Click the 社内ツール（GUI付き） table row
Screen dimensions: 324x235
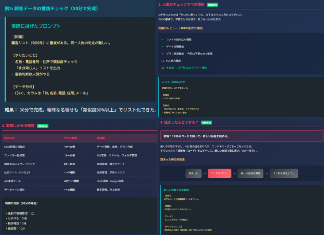pos(79,172)
